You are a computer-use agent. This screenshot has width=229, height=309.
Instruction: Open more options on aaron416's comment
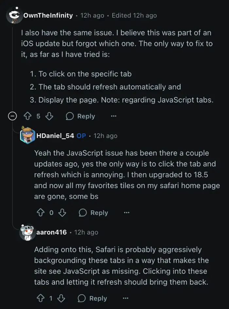tap(126, 298)
